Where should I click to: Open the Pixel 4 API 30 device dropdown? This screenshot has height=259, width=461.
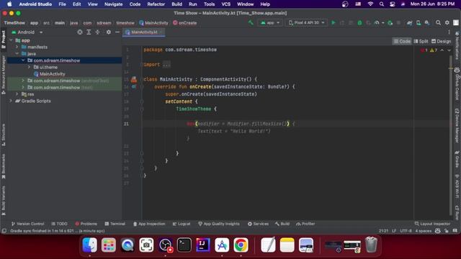click(x=306, y=22)
